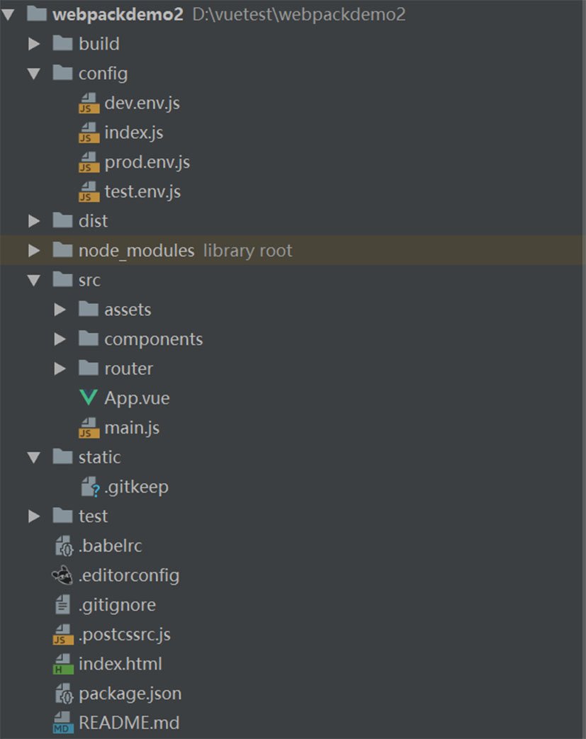Click the green Vue icon of App.vue
The image size is (586, 739).
[89, 397]
